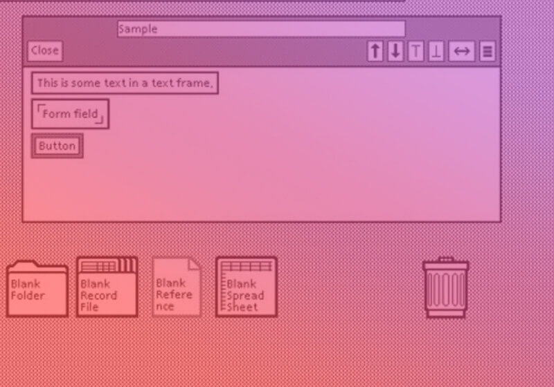The width and height of the screenshot is (554, 387).
Task: Click the title bar left of Sample field
Action: point(69,29)
